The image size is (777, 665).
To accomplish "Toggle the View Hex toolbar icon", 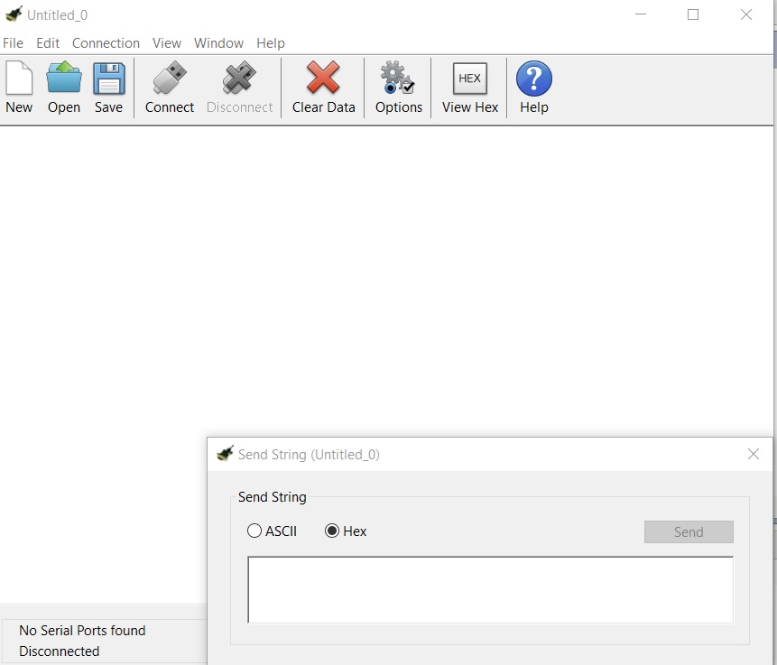I will tap(469, 79).
